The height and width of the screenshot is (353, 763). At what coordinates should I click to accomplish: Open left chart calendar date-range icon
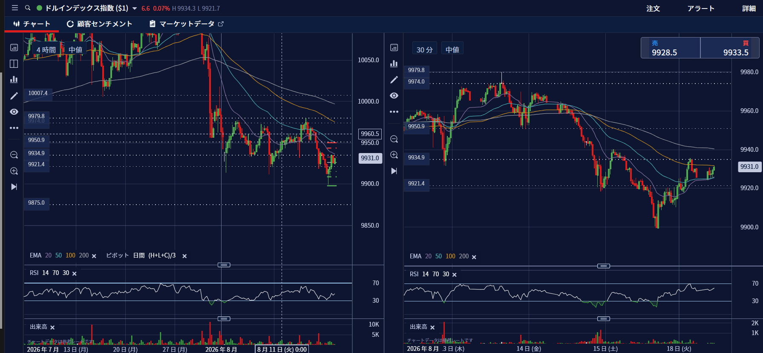(x=14, y=47)
